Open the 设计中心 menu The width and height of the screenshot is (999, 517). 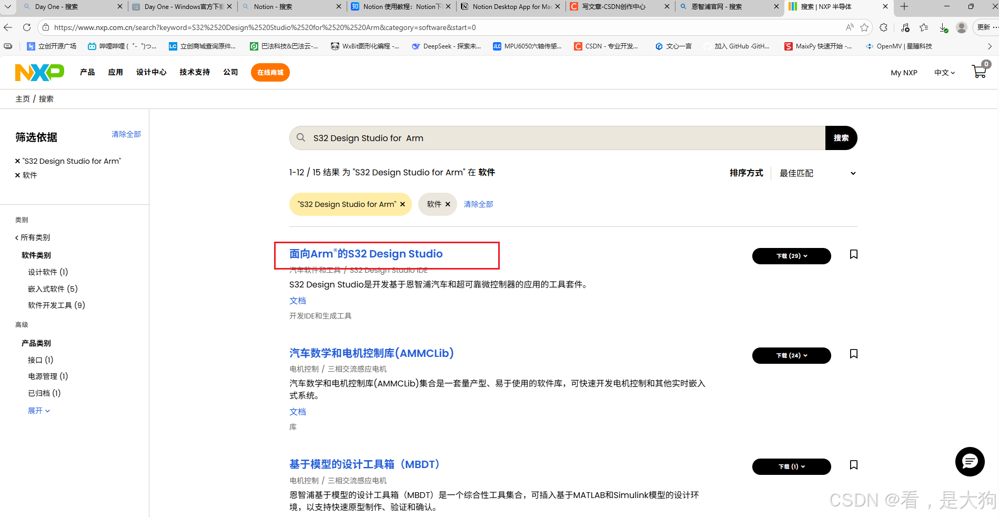click(151, 72)
